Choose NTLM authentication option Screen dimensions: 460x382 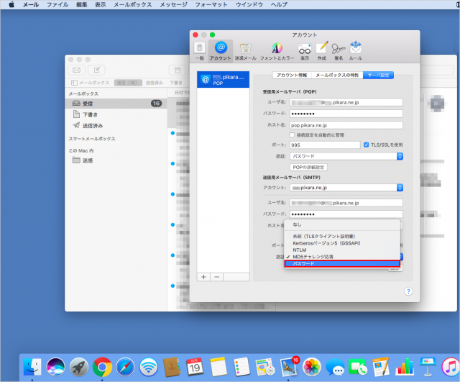click(x=342, y=250)
